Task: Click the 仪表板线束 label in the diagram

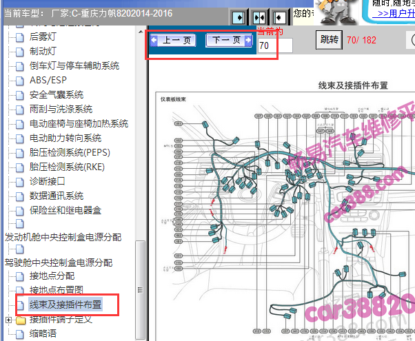Action: [x=173, y=99]
